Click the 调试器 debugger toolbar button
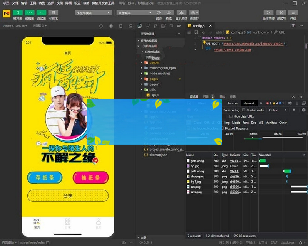 click(41, 13)
